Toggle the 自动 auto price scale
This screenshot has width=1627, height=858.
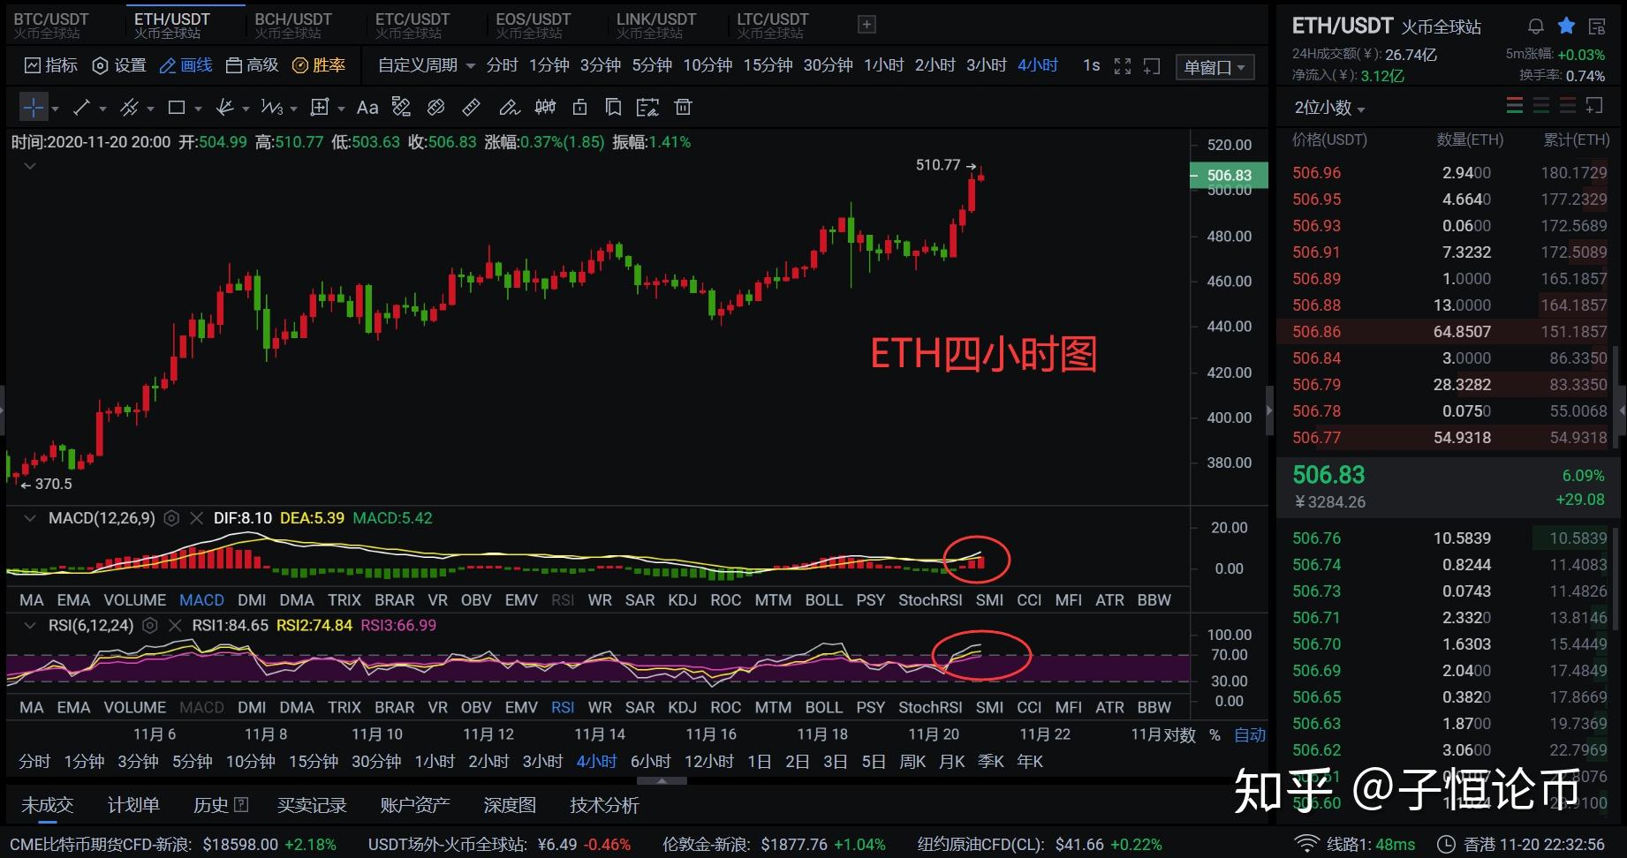1249,735
